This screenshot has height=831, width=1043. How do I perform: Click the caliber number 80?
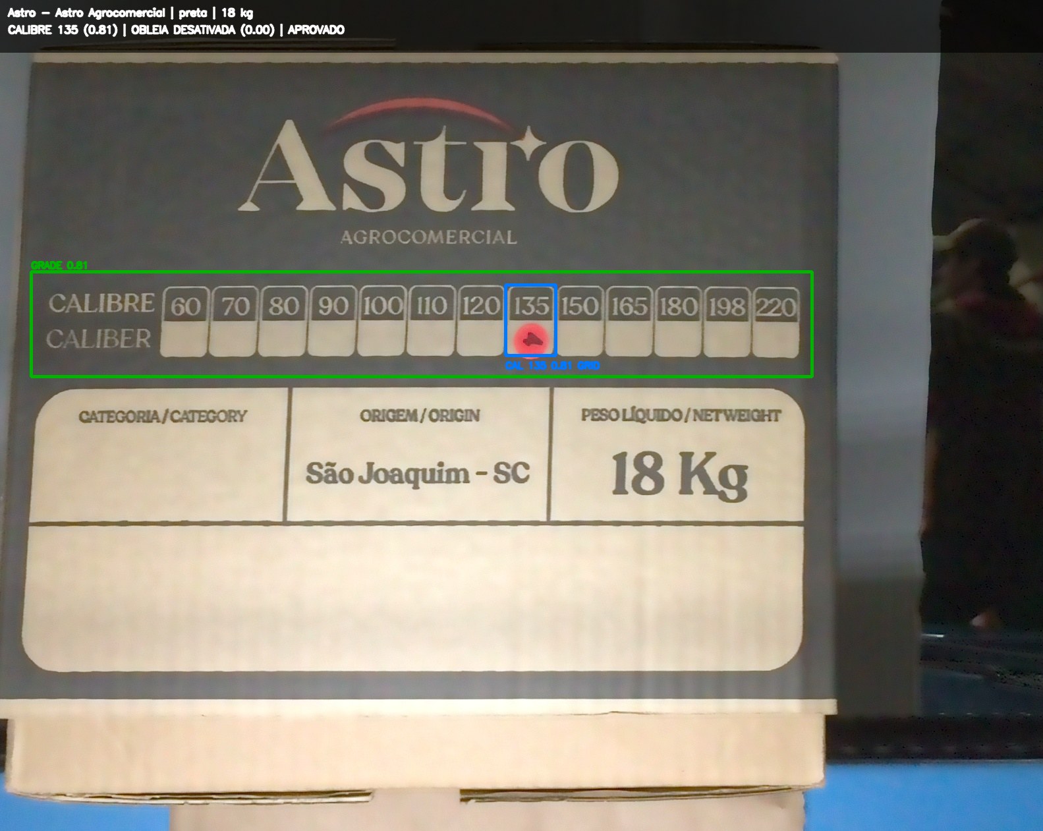(x=284, y=306)
